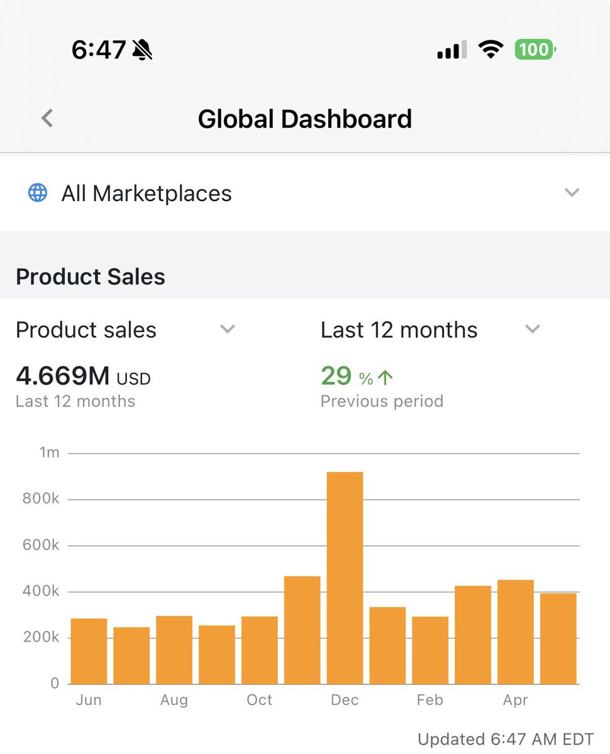Select the April sales bar
This screenshot has height=754, width=610.
(516, 632)
